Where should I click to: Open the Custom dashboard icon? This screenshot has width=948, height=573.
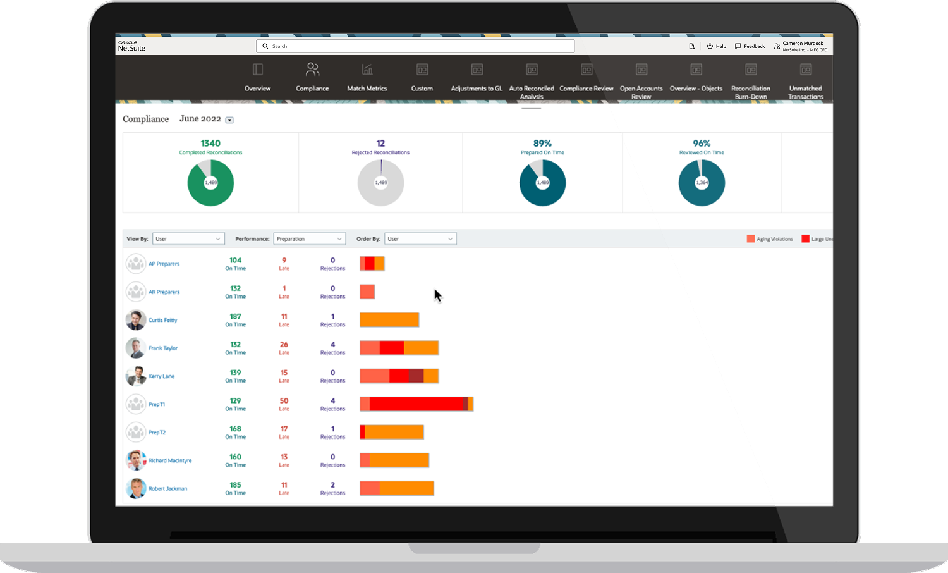coord(422,70)
